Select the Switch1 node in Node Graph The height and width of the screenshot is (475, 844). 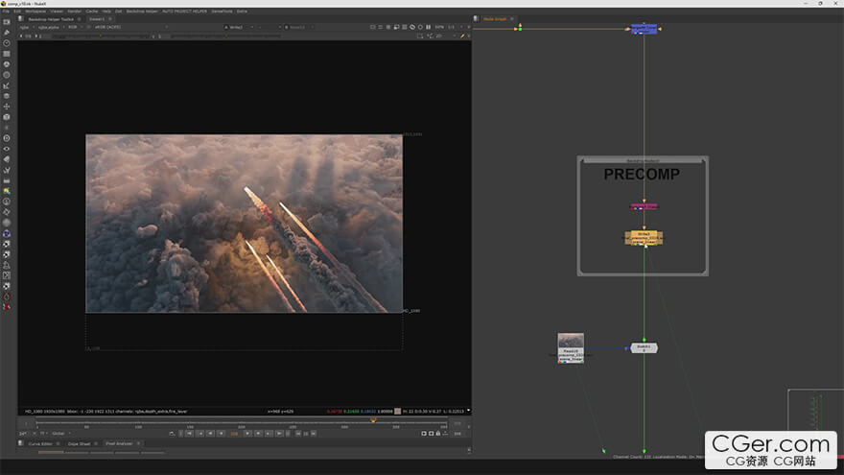[x=644, y=347]
